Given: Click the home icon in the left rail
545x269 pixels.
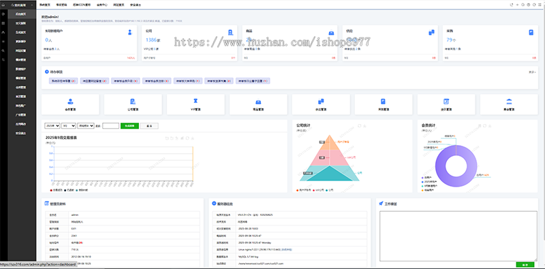Looking at the screenshot, I should pyautogui.click(x=3, y=5).
